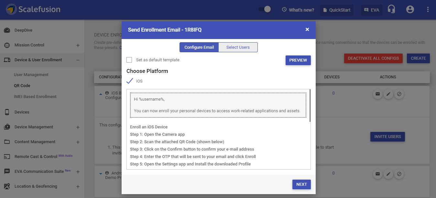Screen dimensions: 436x198
Task: Click the NEXT button in dialog
Action: pyautogui.click(x=301, y=184)
